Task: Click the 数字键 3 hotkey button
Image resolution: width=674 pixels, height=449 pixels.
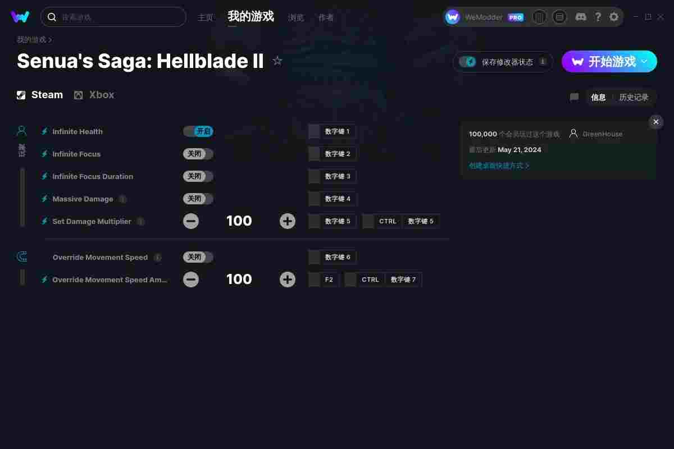Action: coord(332,176)
